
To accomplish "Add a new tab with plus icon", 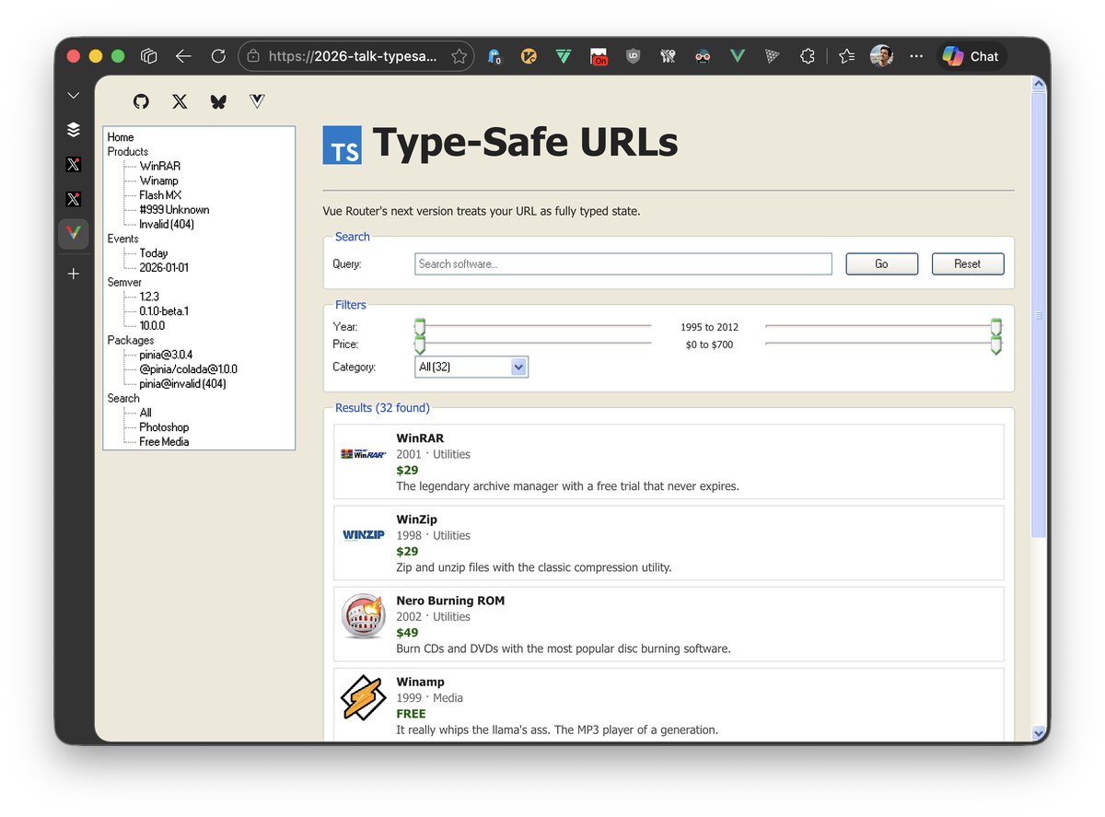I will (x=74, y=274).
